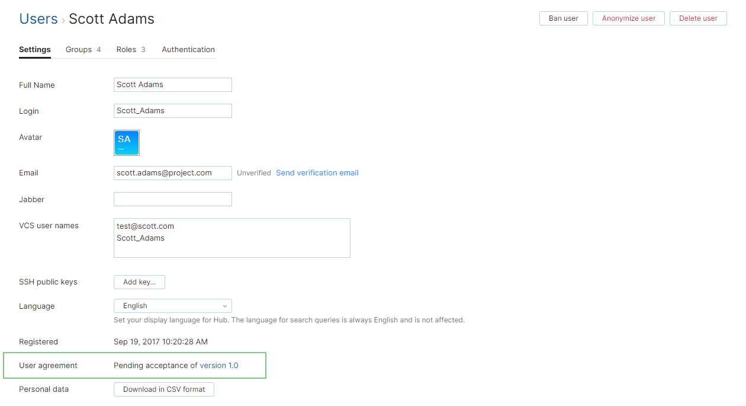
Task: Open the Language dropdown
Action: pyautogui.click(x=172, y=306)
